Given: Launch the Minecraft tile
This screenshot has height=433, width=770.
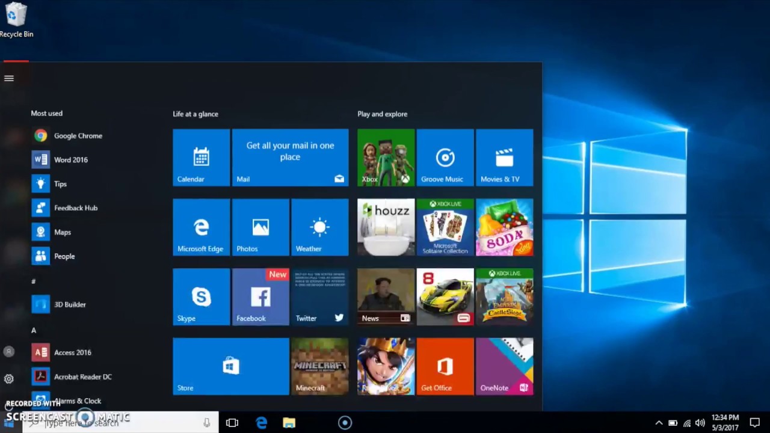Looking at the screenshot, I should pyautogui.click(x=319, y=366).
